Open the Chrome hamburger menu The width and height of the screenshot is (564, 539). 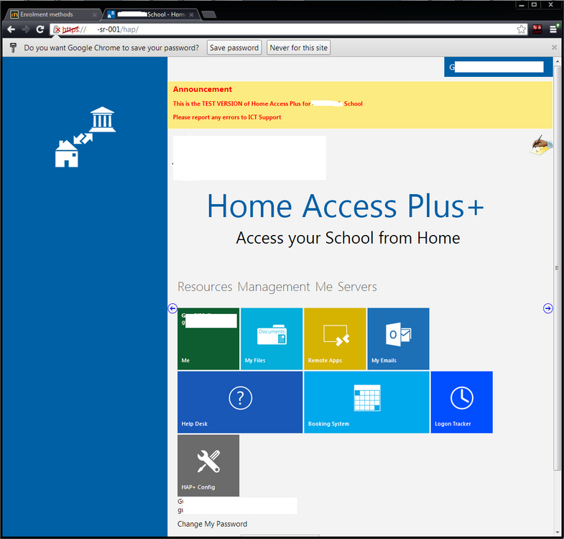point(553,29)
